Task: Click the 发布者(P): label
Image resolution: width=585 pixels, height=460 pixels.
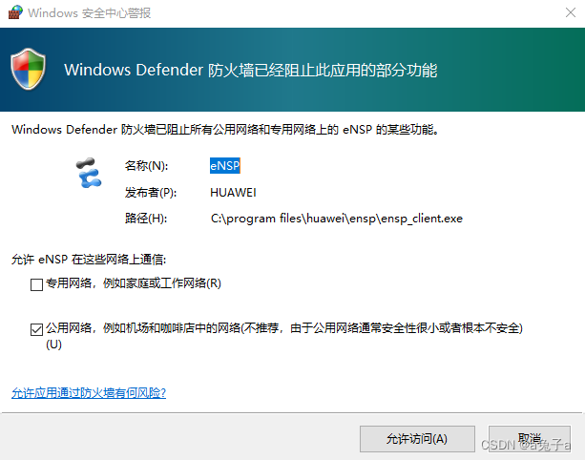Action: pyautogui.click(x=151, y=193)
